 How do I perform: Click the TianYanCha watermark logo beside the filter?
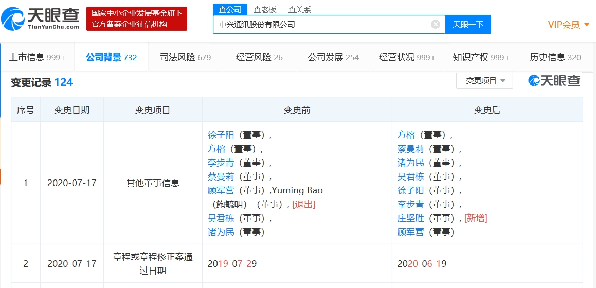coord(554,80)
